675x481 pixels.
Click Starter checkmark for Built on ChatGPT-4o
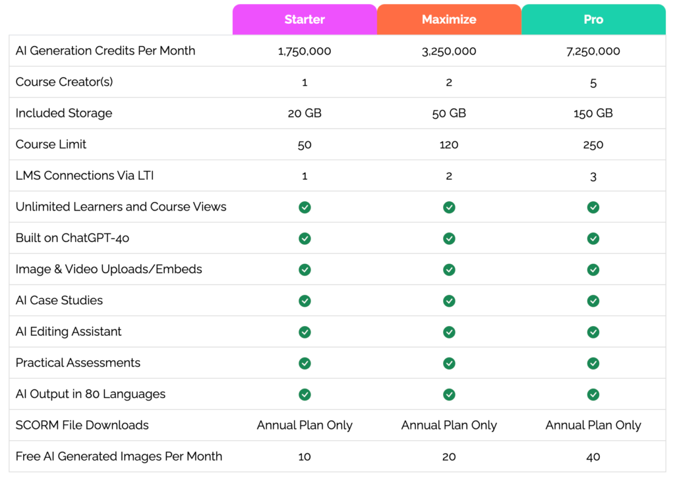click(x=305, y=238)
